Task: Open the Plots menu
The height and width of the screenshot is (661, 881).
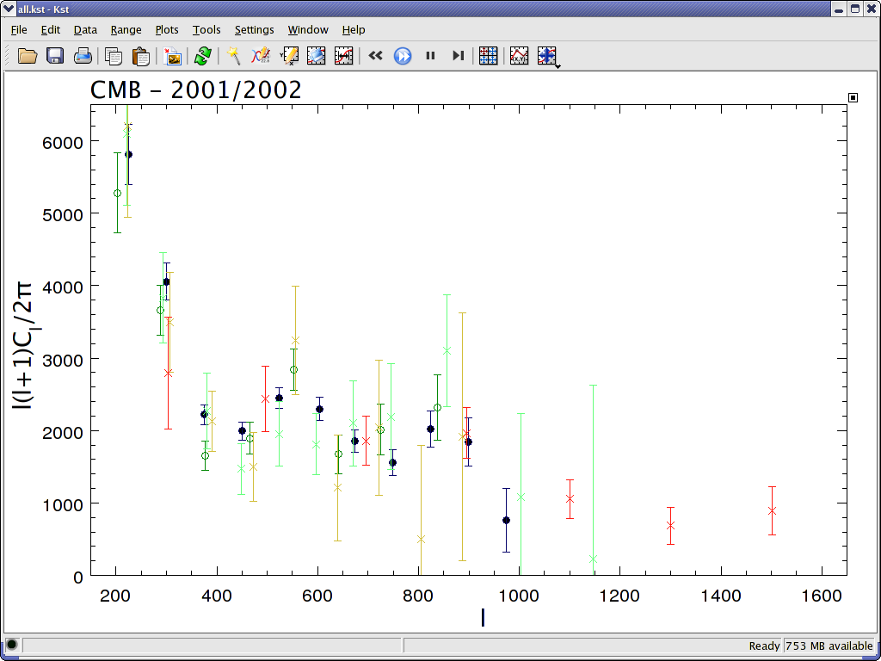Action: click(x=167, y=30)
